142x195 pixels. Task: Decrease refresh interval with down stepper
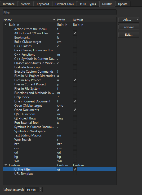point(41,191)
